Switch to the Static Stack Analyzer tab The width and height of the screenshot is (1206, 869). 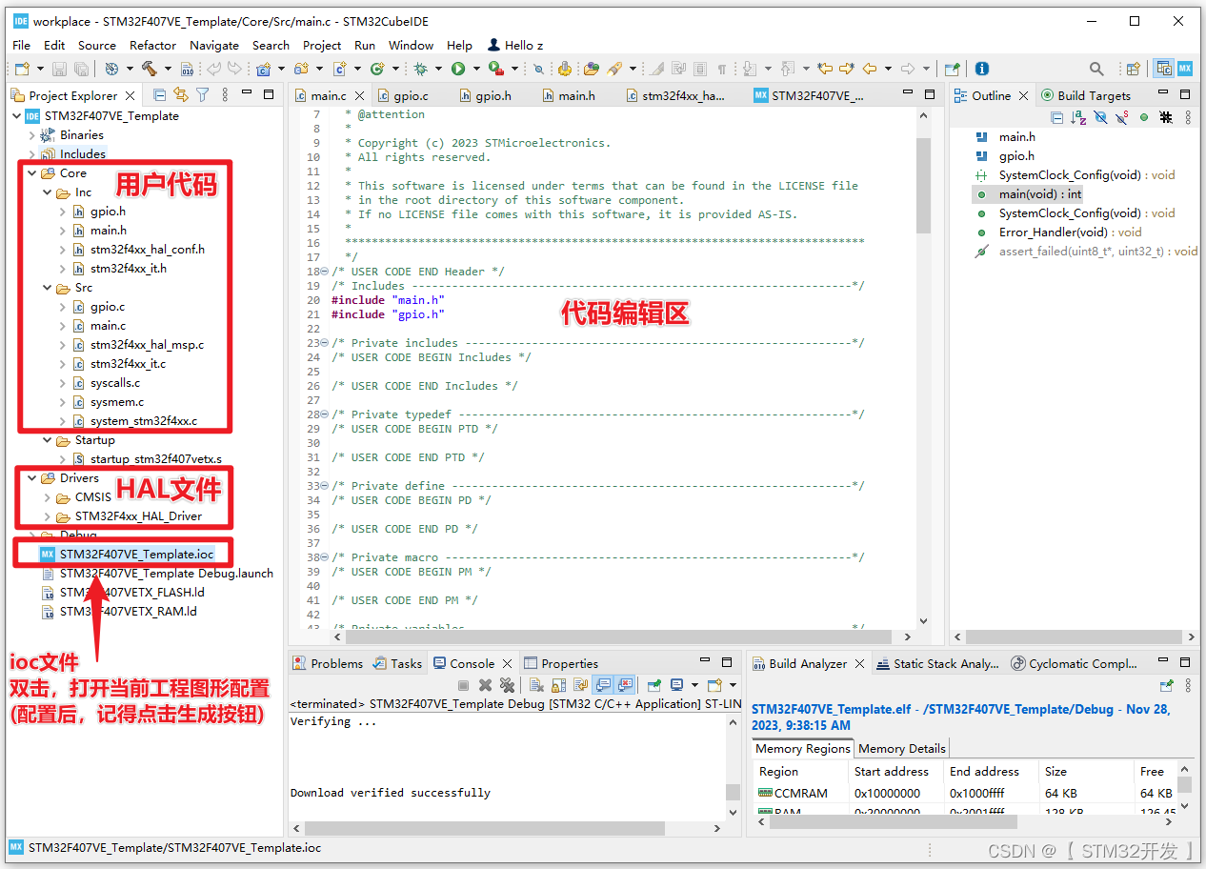[x=936, y=663]
